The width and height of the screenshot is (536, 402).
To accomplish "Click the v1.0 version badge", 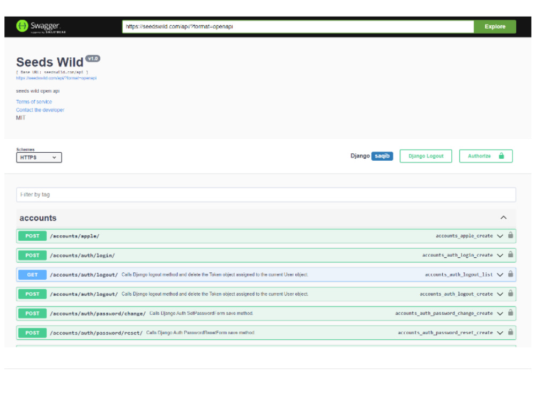I will click(x=93, y=59).
